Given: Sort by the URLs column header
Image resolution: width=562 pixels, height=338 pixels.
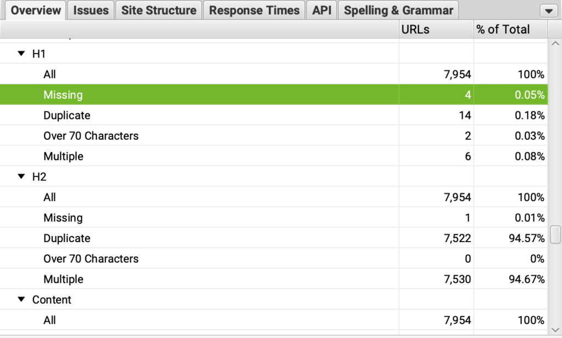Looking at the screenshot, I should click(435, 30).
